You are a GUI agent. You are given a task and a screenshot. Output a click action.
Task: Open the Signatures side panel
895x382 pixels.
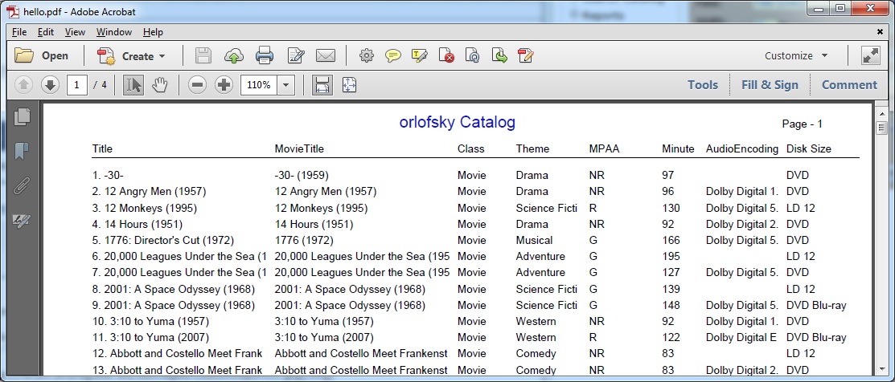point(22,221)
